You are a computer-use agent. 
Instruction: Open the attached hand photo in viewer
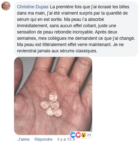(x=53, y=96)
